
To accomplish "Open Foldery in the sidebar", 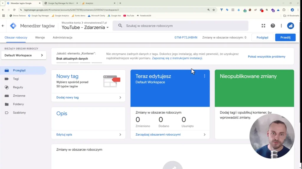I will [x=23, y=104].
